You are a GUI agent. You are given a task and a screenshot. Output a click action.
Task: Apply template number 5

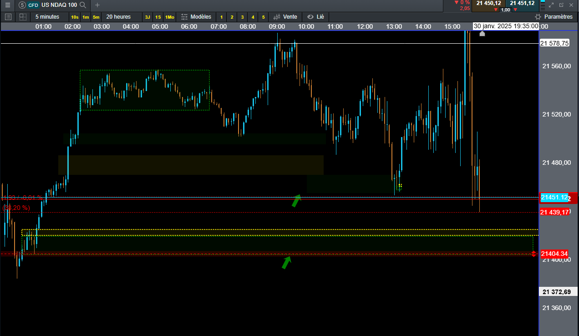tap(263, 17)
